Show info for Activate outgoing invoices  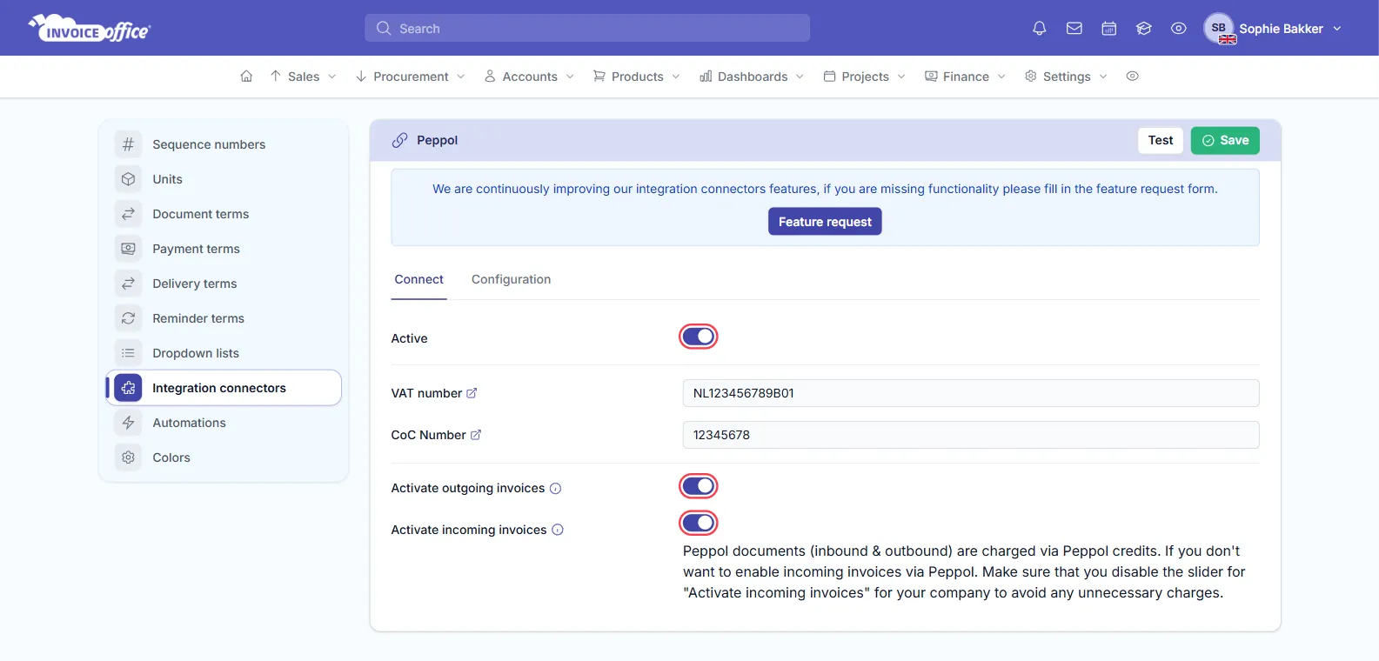[555, 489]
